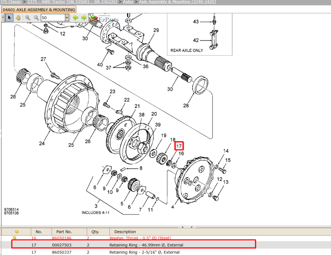This screenshot has width=331, height=255.
Task: Go to previous diagram with green left arrow
Action: (x=75, y=18)
